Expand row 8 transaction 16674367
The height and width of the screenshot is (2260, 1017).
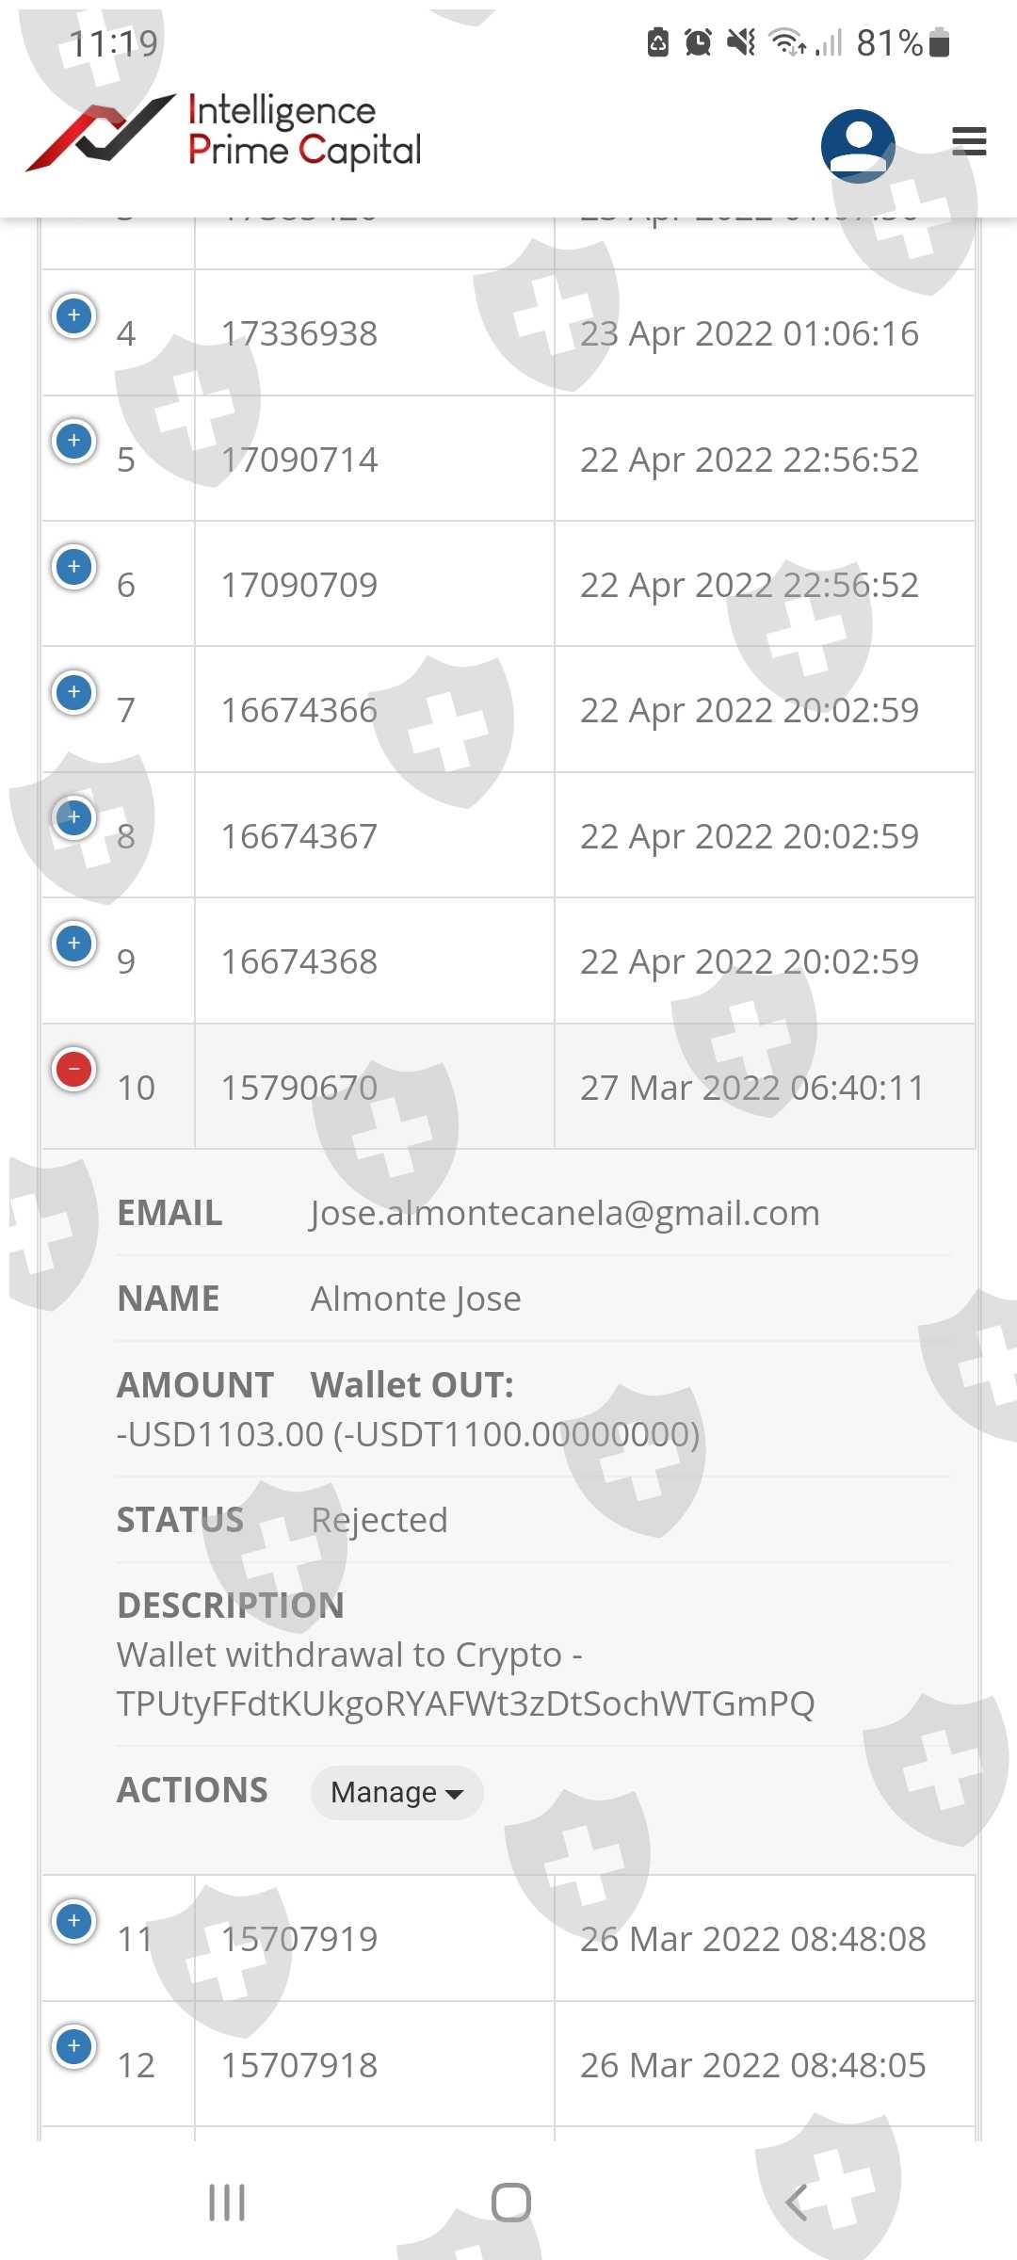74,817
